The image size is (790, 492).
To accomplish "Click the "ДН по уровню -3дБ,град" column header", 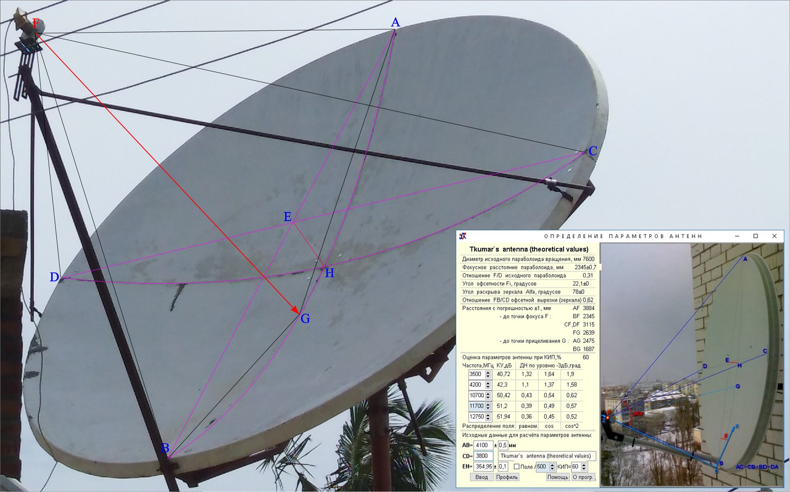I will 550,366.
